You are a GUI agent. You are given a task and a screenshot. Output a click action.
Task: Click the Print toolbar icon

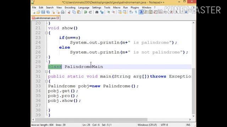[x=62, y=12]
